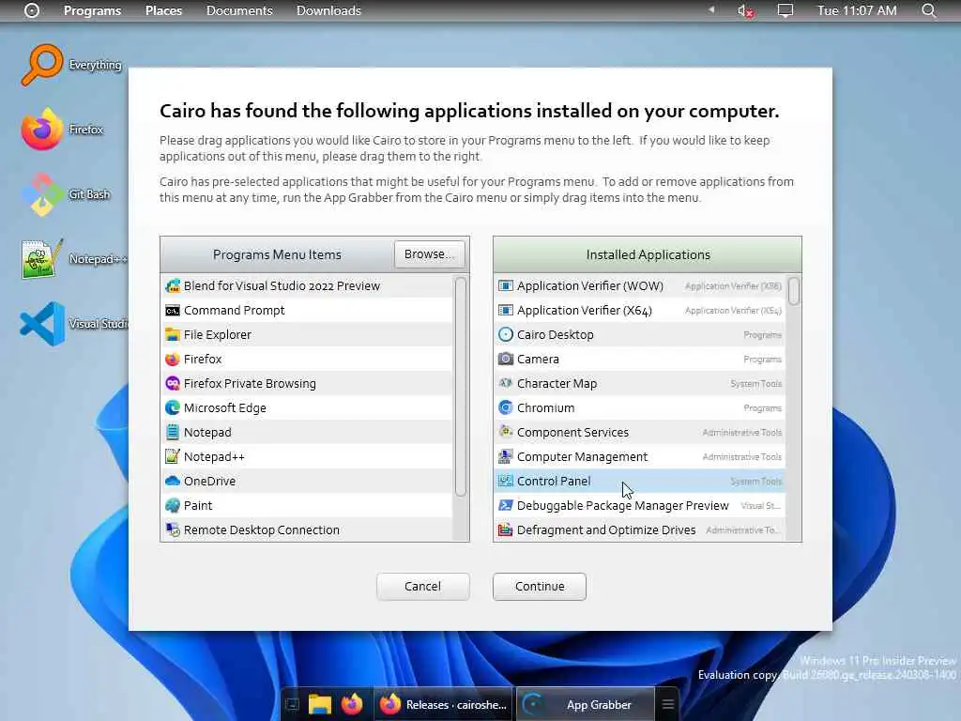Select the Component Services icon
The height and width of the screenshot is (721, 961).
click(506, 432)
